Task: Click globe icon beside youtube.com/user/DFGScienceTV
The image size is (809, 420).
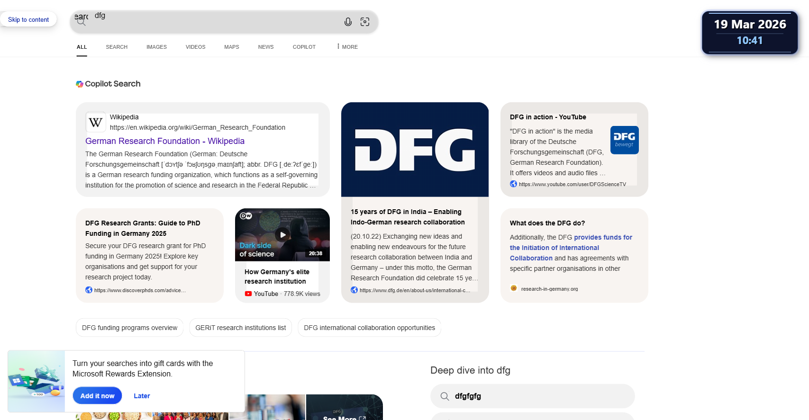Action: tap(513, 184)
